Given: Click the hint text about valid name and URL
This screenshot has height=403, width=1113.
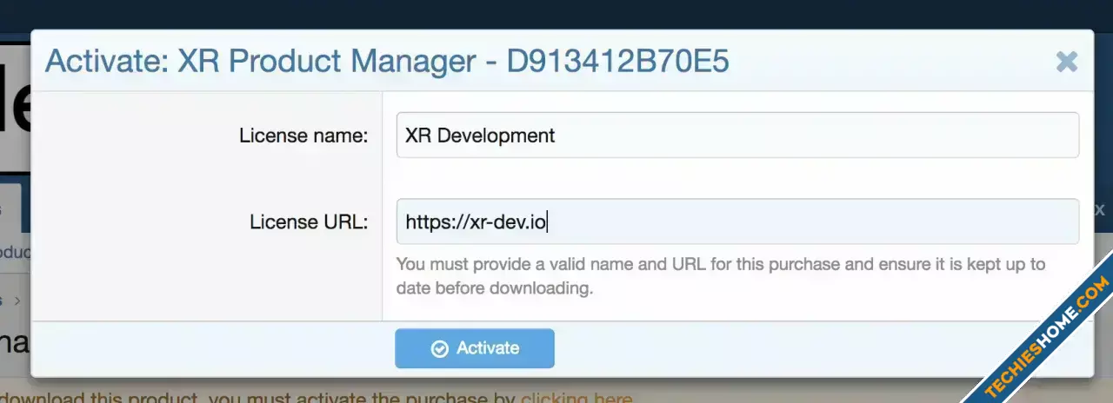Looking at the screenshot, I should point(721,276).
